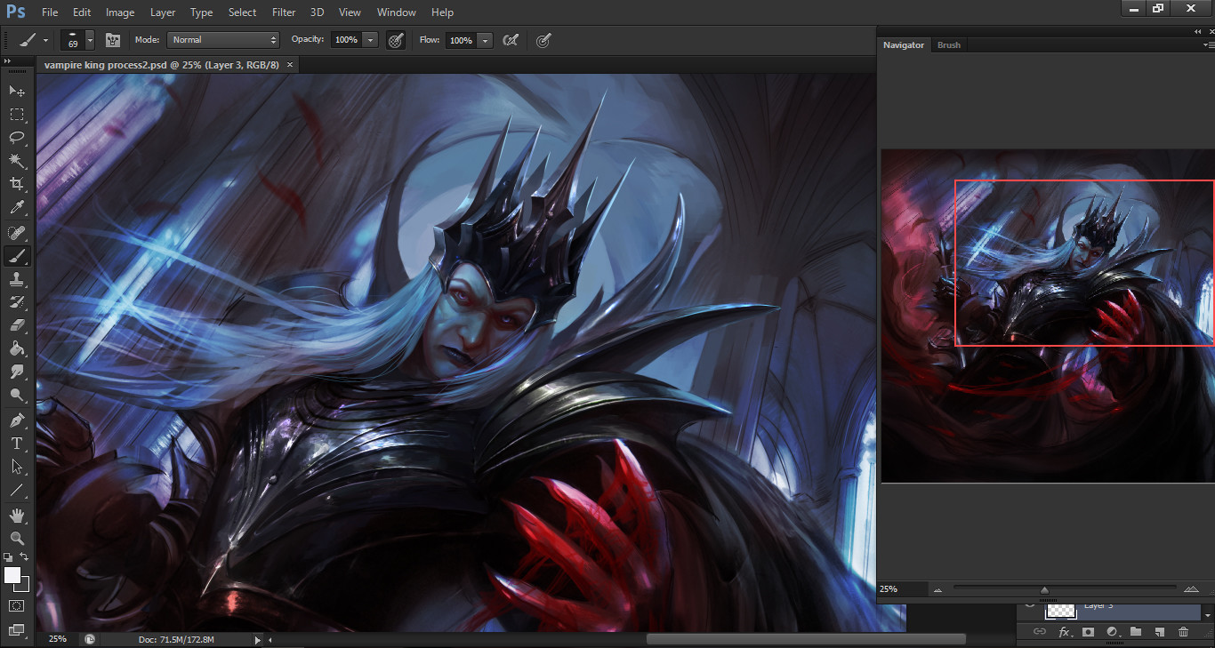Screen dimensions: 1215x648
Task: Open the Navigator panel options menu
Action: pos(1208,44)
